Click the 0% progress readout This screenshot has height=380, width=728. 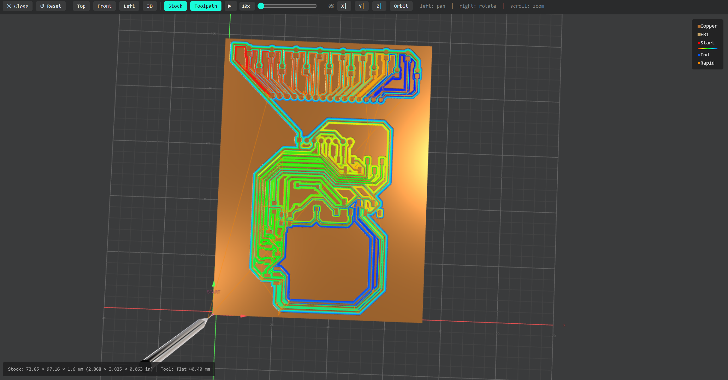(331, 6)
